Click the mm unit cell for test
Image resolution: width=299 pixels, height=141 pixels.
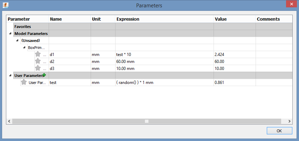coord(103,83)
